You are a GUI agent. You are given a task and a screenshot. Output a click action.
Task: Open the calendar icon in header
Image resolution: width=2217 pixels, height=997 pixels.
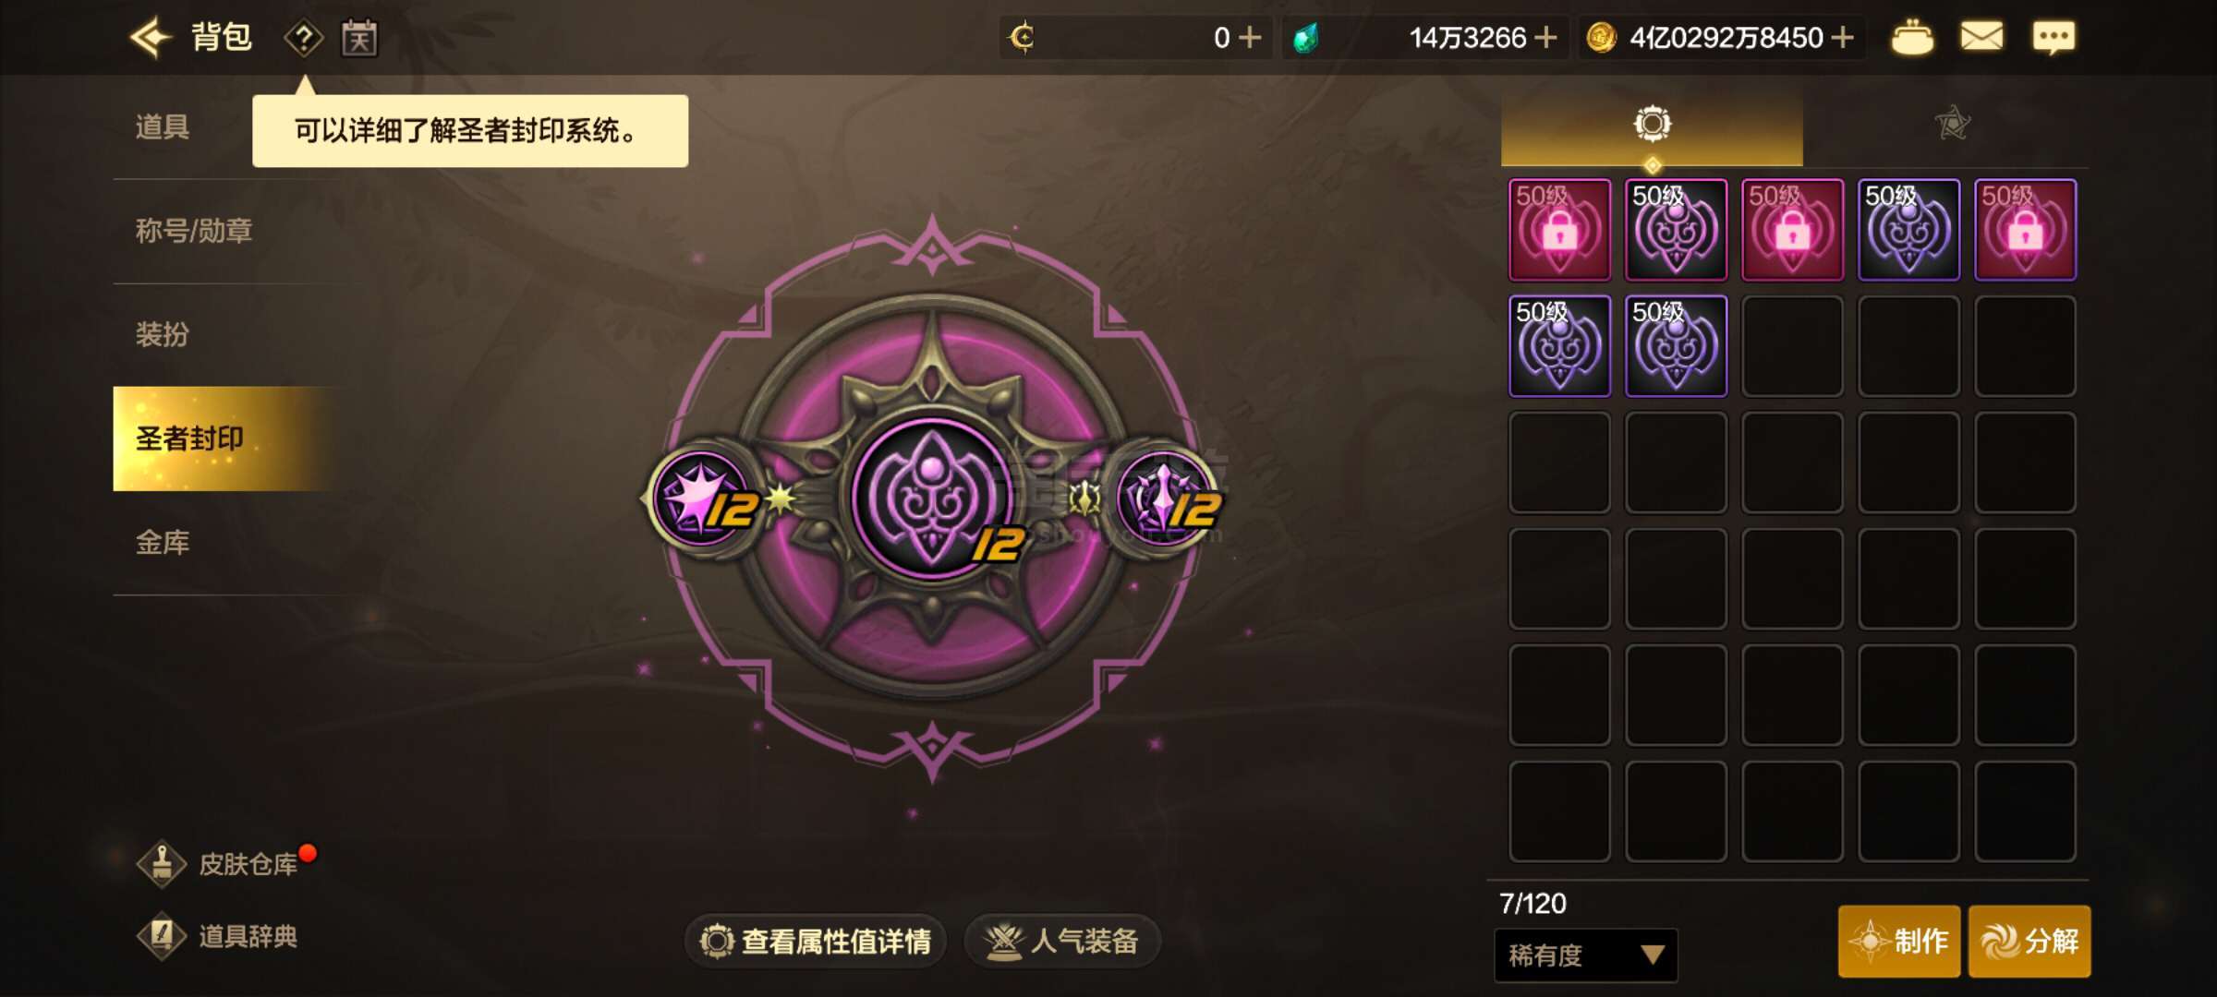coord(359,38)
